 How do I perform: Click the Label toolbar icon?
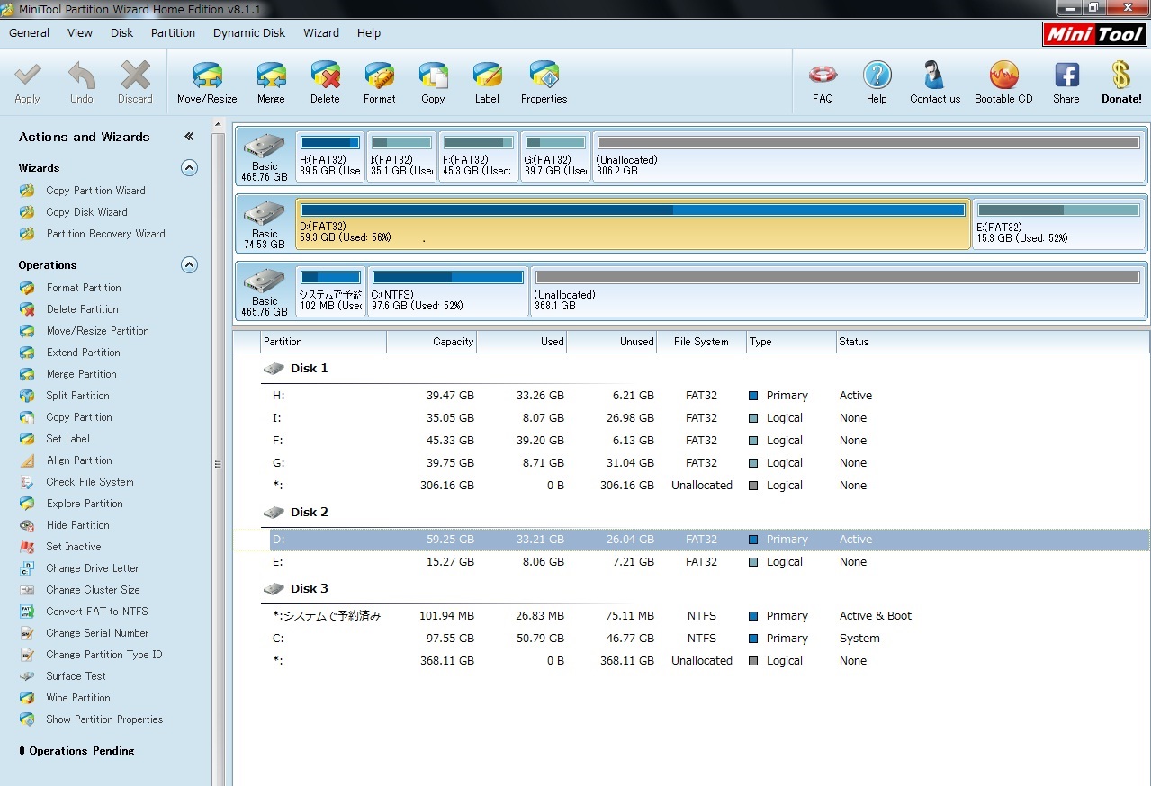pyautogui.click(x=487, y=82)
